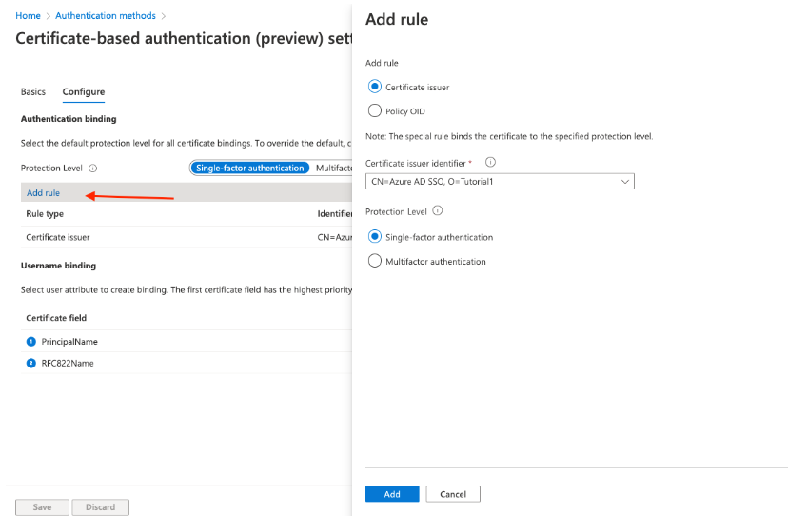Choose Multifactor authentication radio option
788x516 pixels.
point(374,262)
